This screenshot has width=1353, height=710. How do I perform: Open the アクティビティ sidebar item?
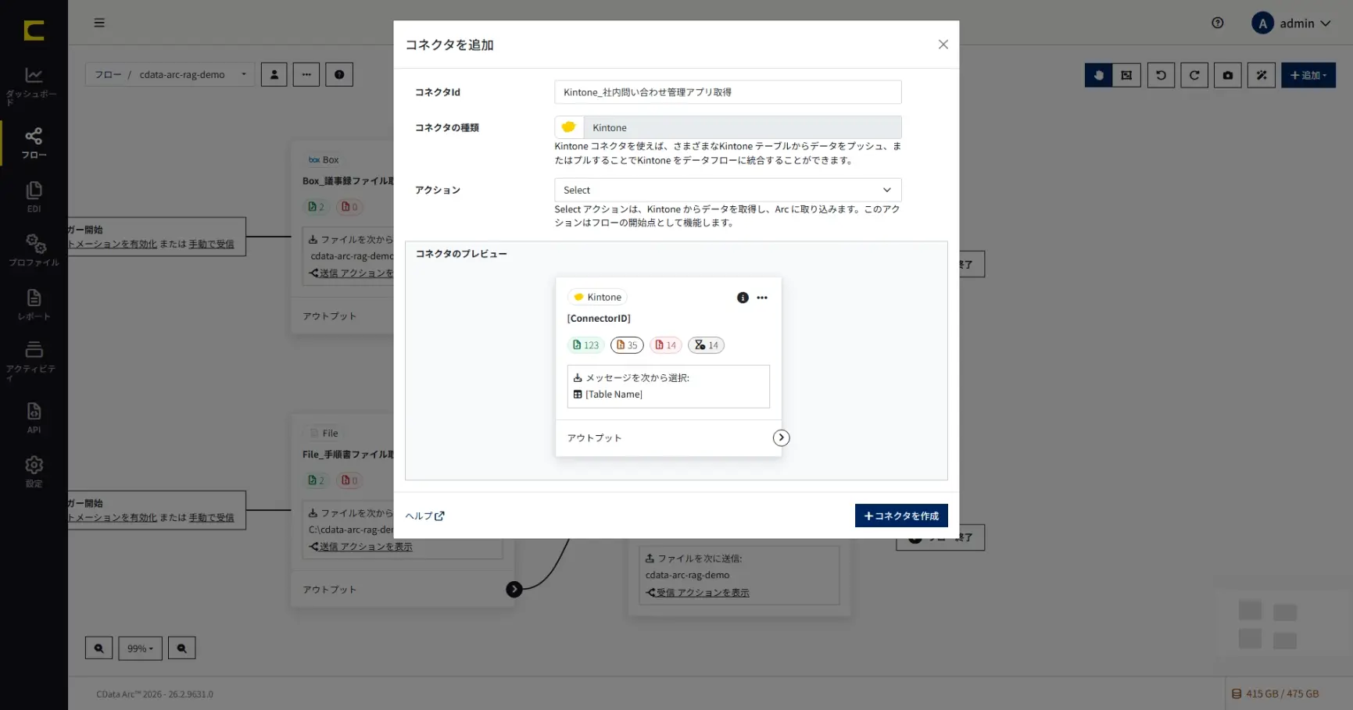coord(34,361)
